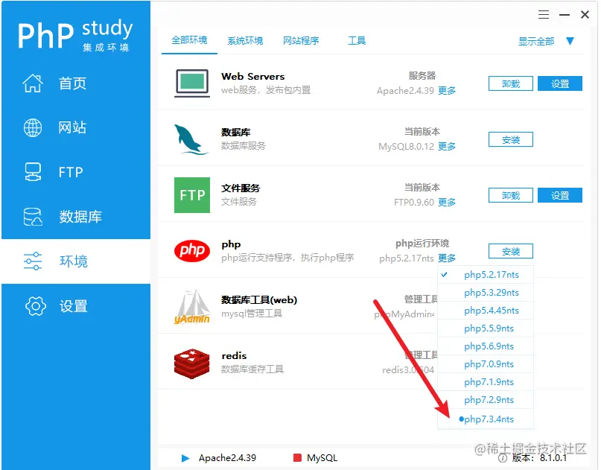This screenshot has width=601, height=470.
Task: Select php5.3.29nts in version list
Action: coord(486,293)
